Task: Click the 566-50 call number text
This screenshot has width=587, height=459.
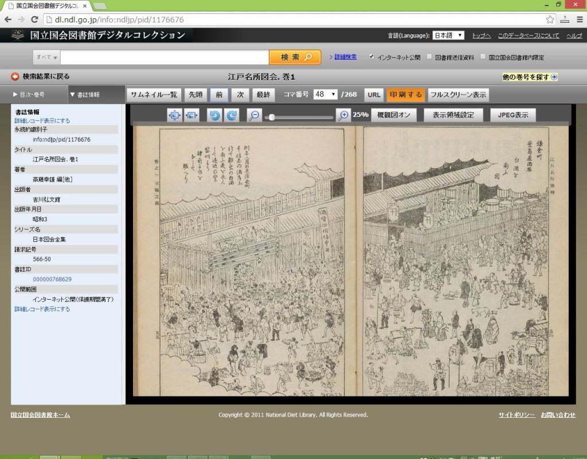Action: 41,259
